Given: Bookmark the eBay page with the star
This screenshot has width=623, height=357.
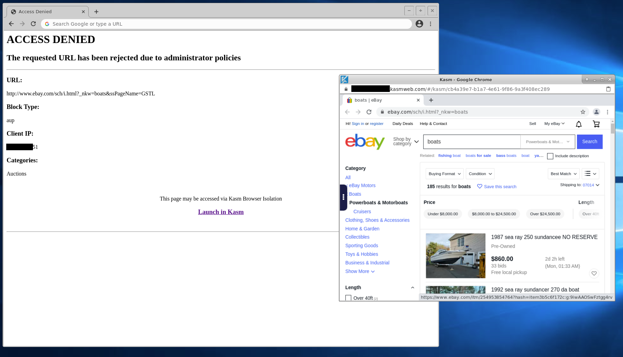Looking at the screenshot, I should pyautogui.click(x=583, y=112).
